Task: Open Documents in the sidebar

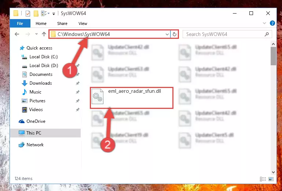Action: pyautogui.click(x=41, y=74)
